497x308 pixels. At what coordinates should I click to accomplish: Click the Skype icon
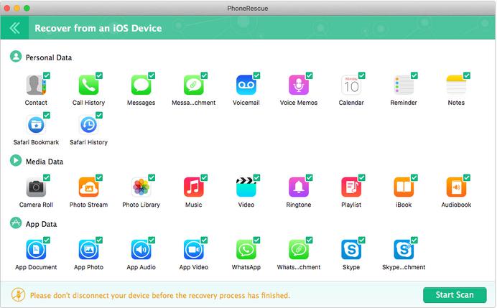[x=351, y=249]
